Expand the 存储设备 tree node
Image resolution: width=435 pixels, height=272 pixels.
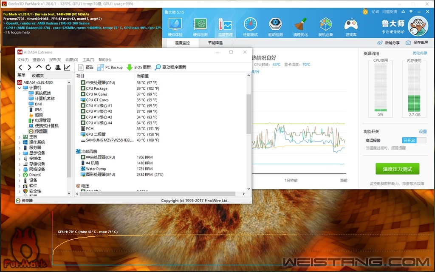pyautogui.click(x=20, y=164)
